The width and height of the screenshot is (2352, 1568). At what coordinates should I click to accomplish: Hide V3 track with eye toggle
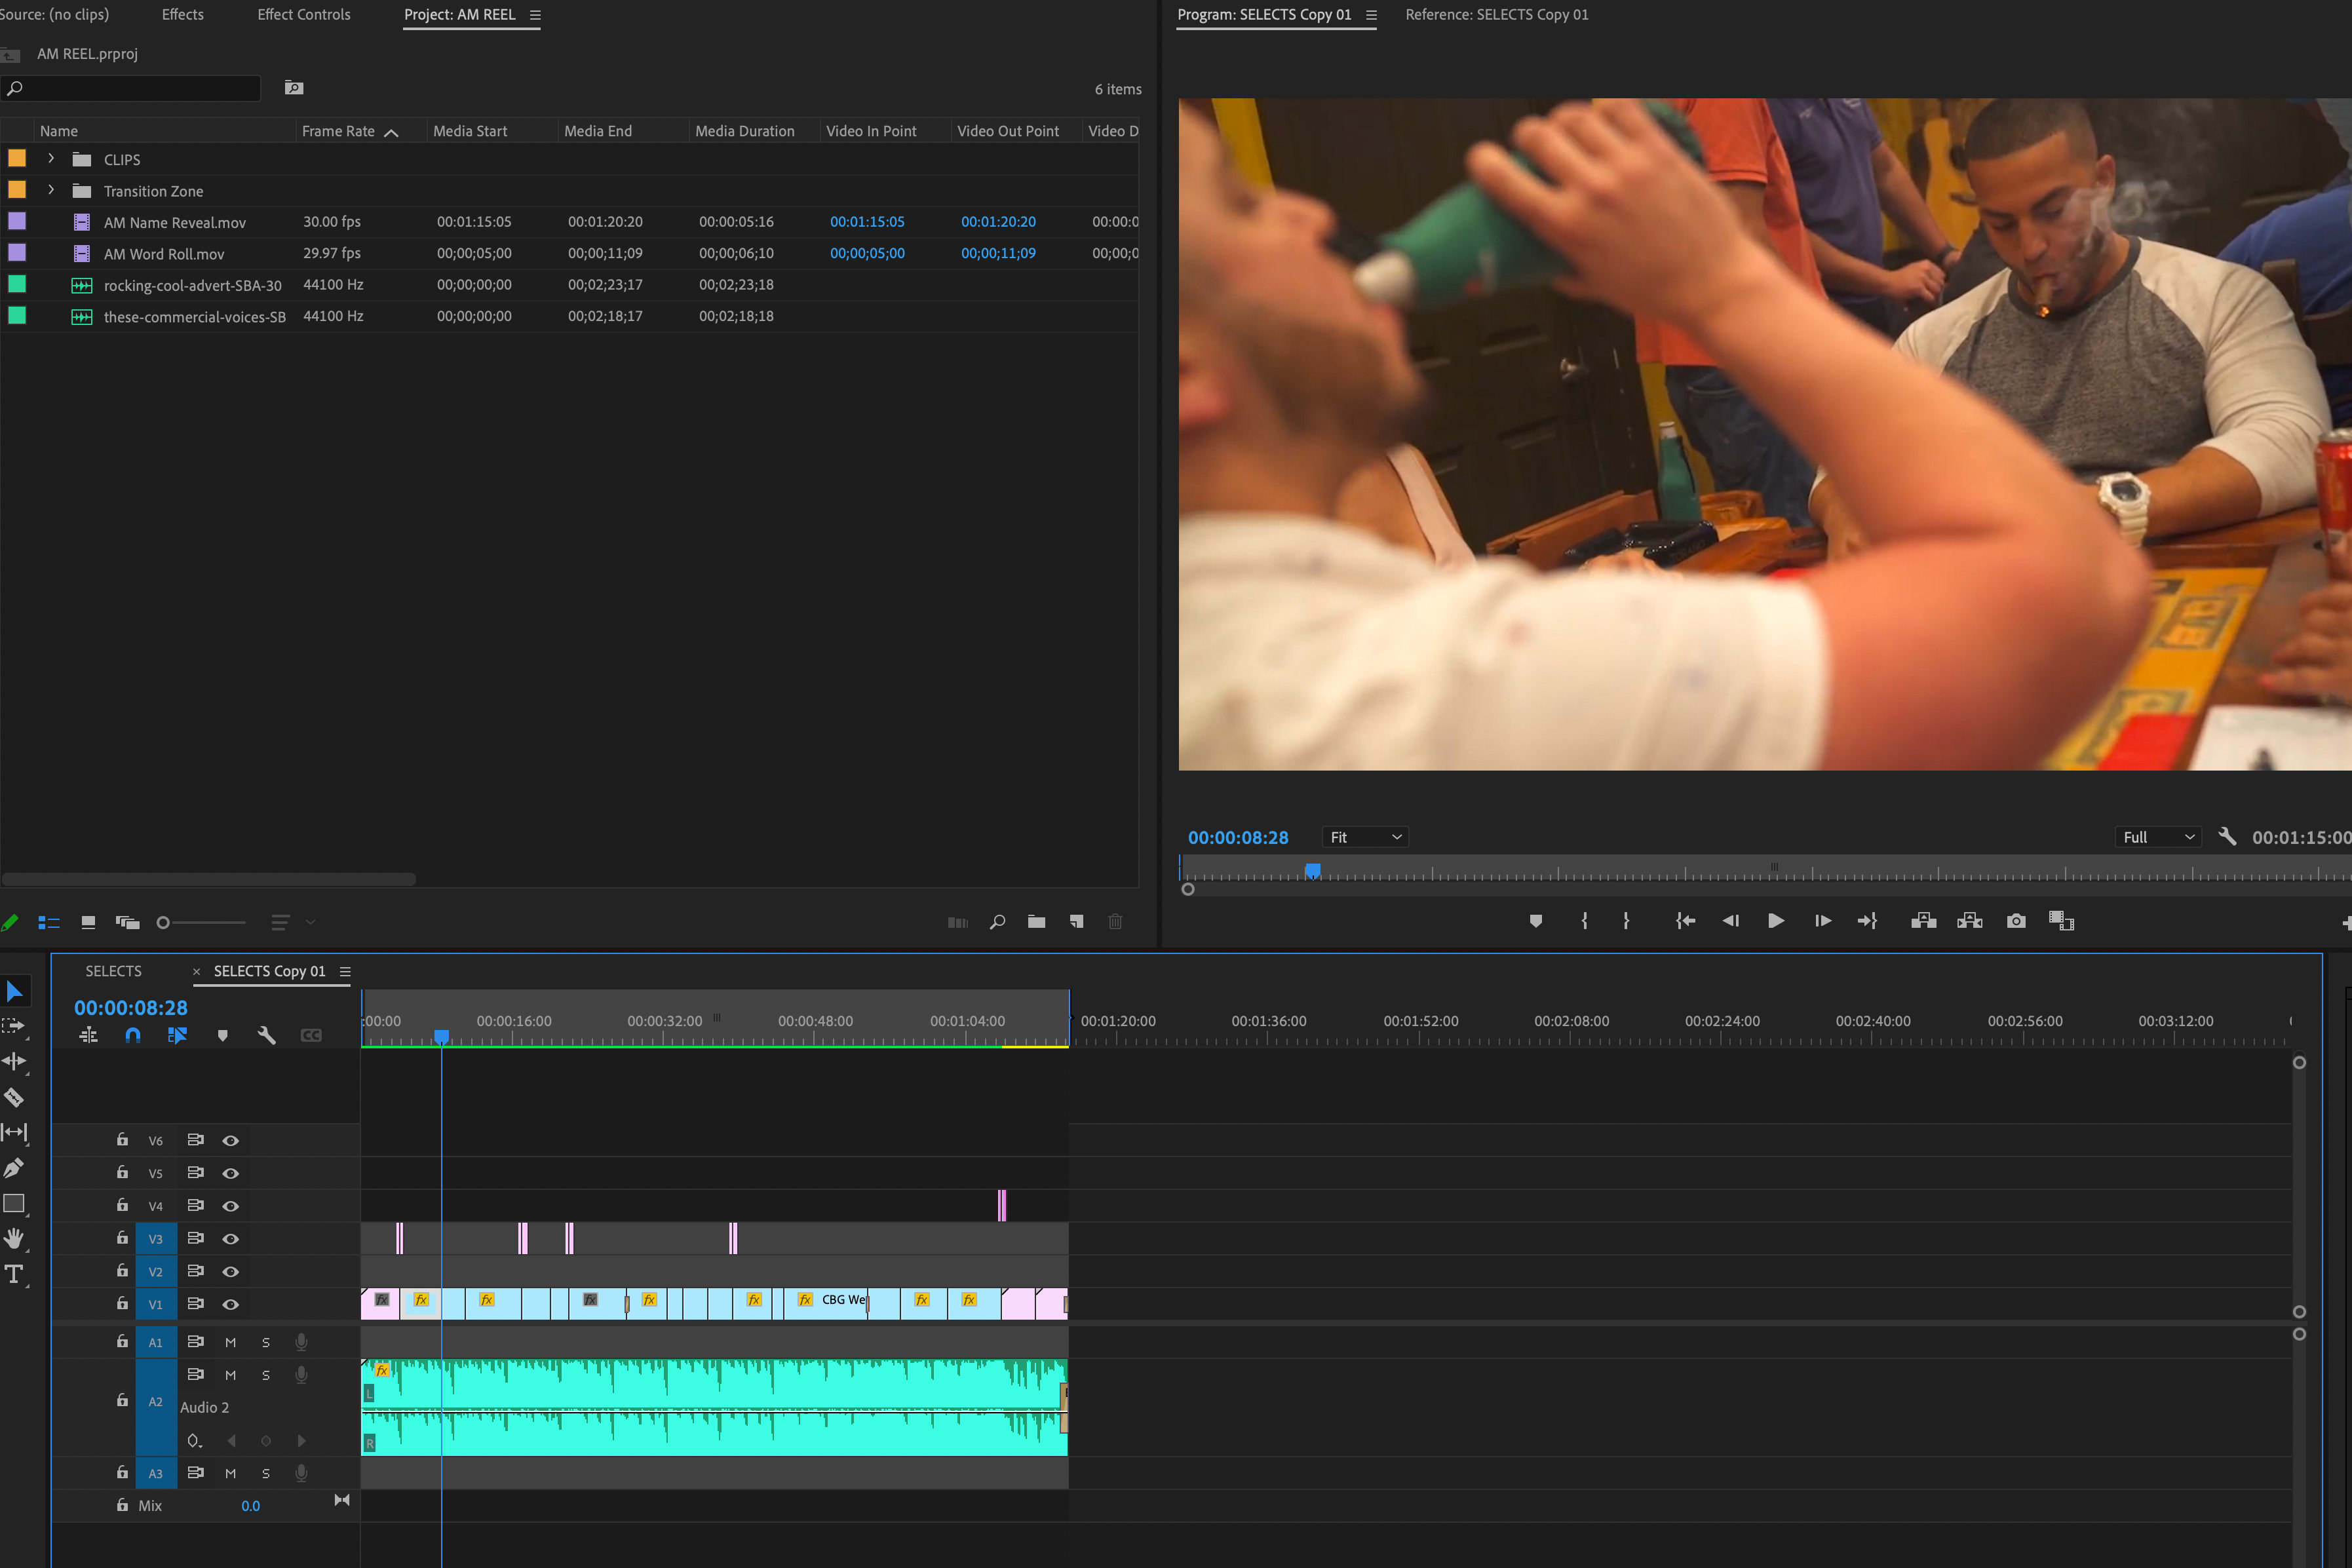(230, 1239)
